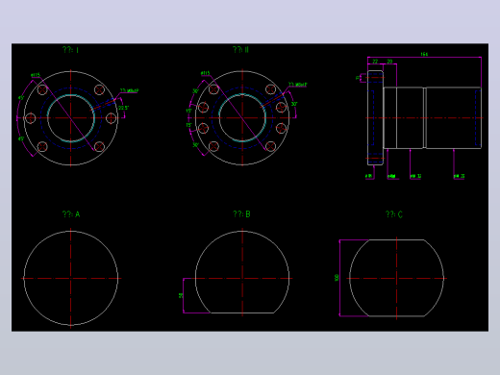Click the '??: A' view title
This screenshot has width=500, height=375.
click(x=71, y=214)
